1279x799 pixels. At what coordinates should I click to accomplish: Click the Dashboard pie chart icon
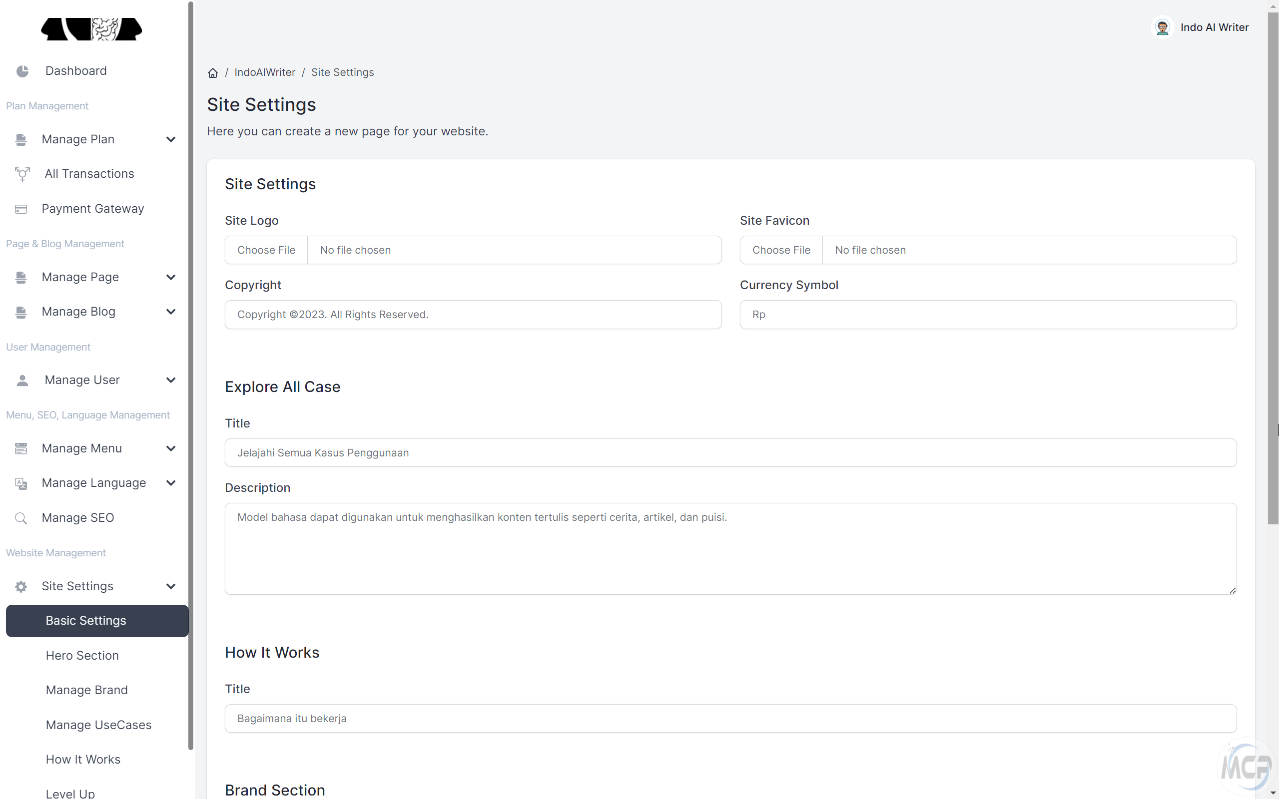(x=22, y=71)
